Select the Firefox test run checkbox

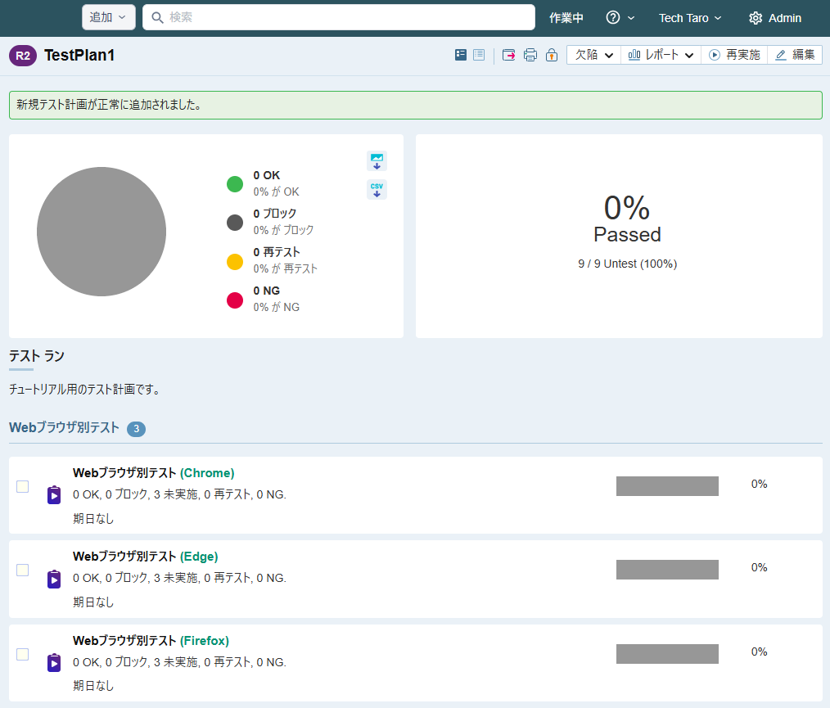tap(23, 654)
